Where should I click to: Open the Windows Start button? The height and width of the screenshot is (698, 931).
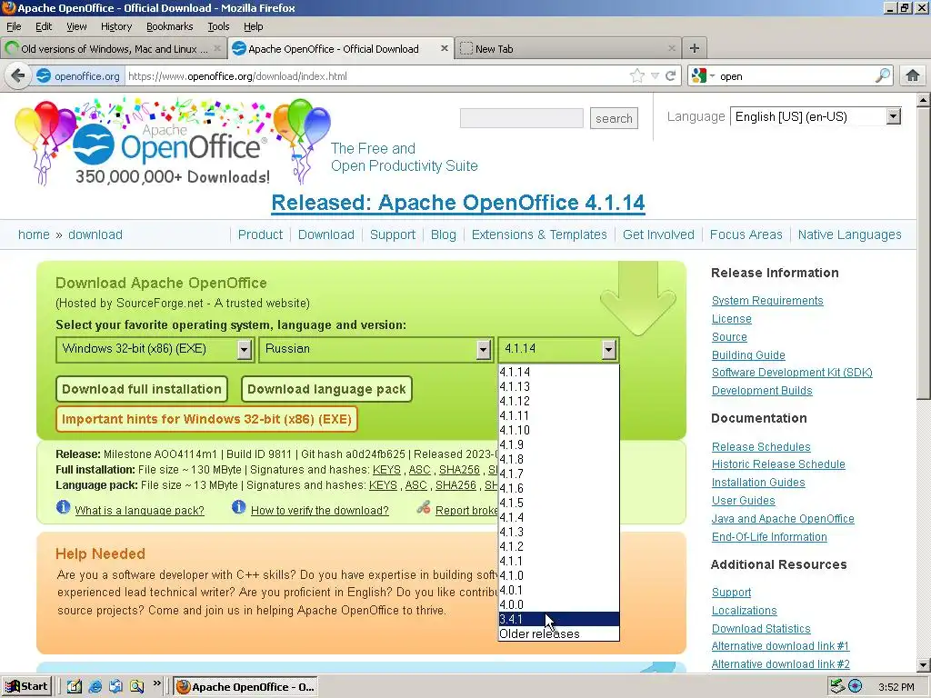pos(26,687)
